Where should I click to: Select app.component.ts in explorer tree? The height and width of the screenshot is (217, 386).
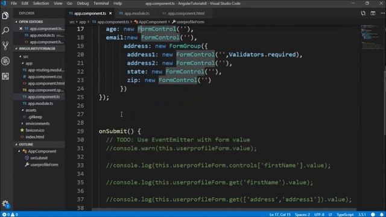[x=39, y=96]
